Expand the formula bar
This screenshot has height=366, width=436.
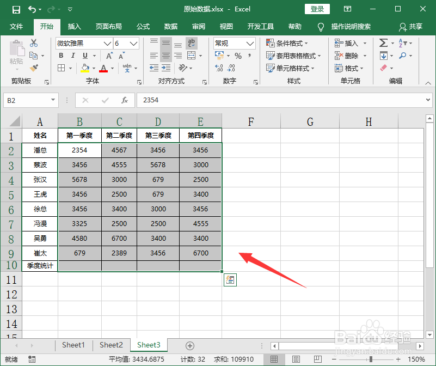tap(428, 100)
